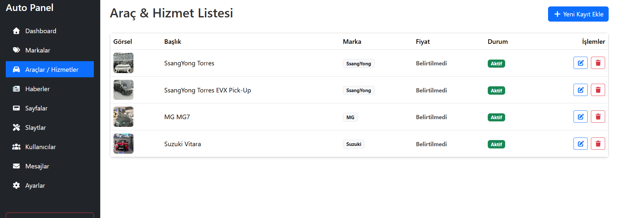Screen dimensions: 618x218
Task: Navigate to Slaytlar
Action: point(35,128)
